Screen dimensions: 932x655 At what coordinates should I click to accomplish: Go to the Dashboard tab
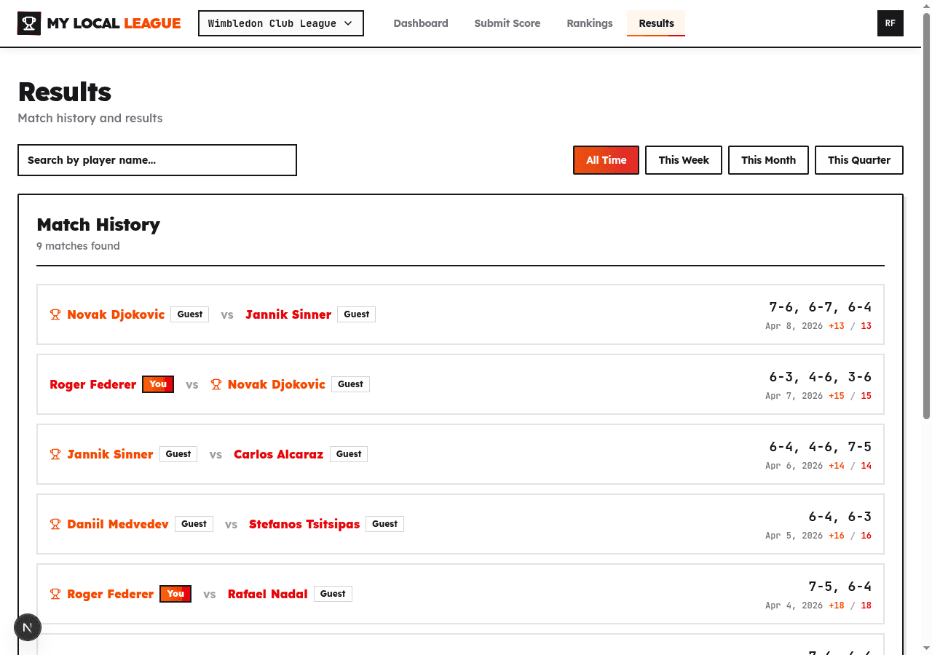421,23
